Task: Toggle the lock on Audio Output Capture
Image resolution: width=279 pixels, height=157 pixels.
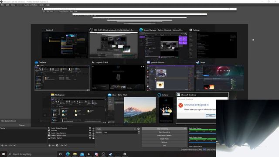Action: [x=93, y=128]
